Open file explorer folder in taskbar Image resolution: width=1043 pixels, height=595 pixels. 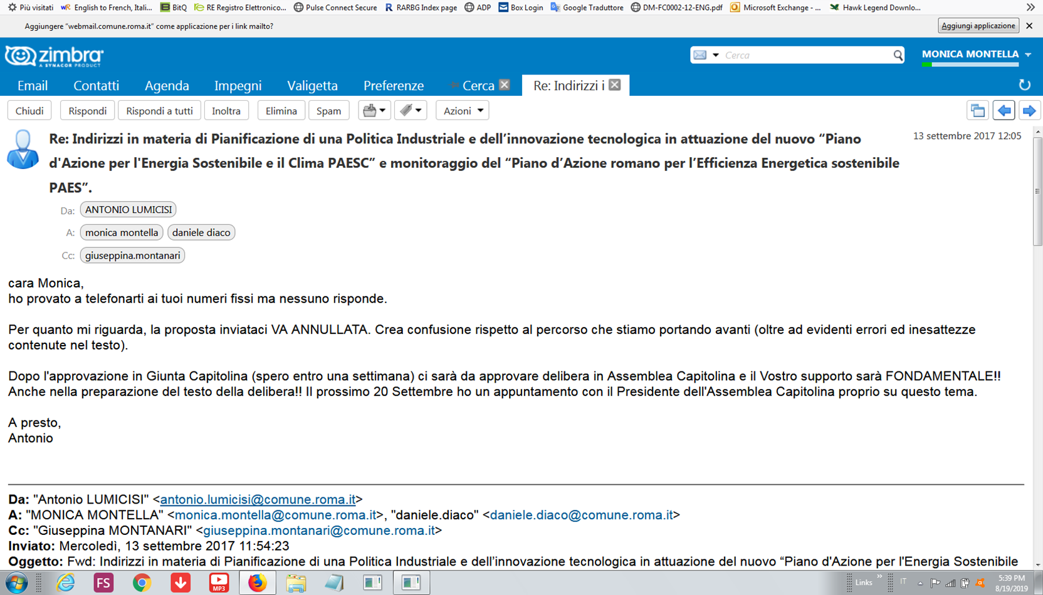[296, 583]
